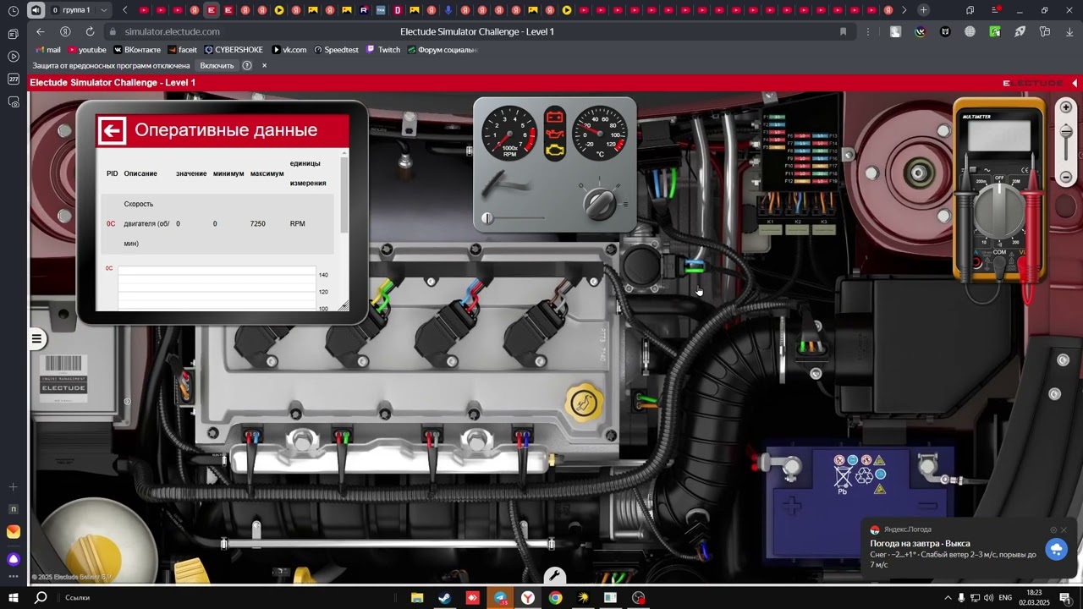Select the engine speed row with PID 0C

[217, 224]
